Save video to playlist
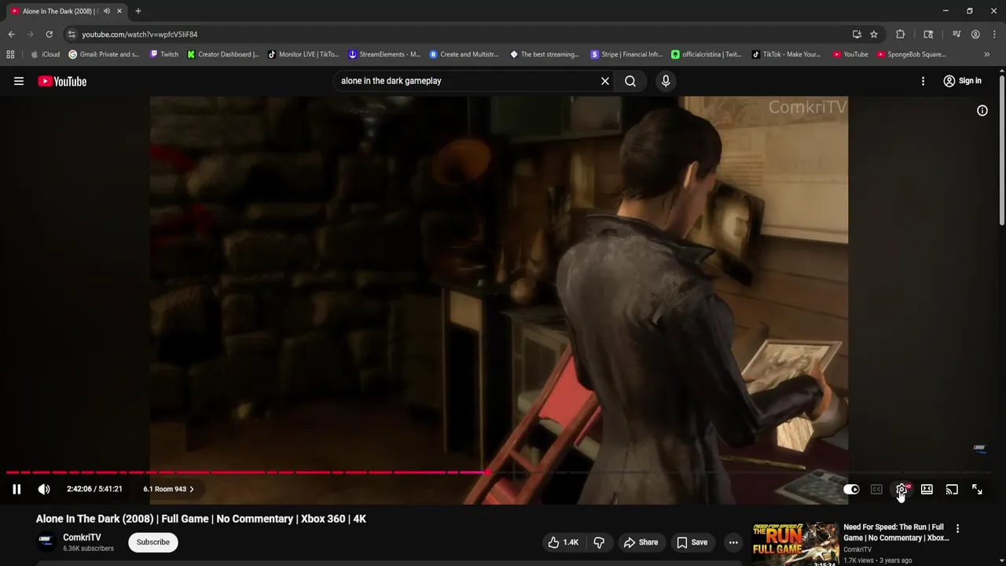1006x566 pixels. tap(692, 542)
